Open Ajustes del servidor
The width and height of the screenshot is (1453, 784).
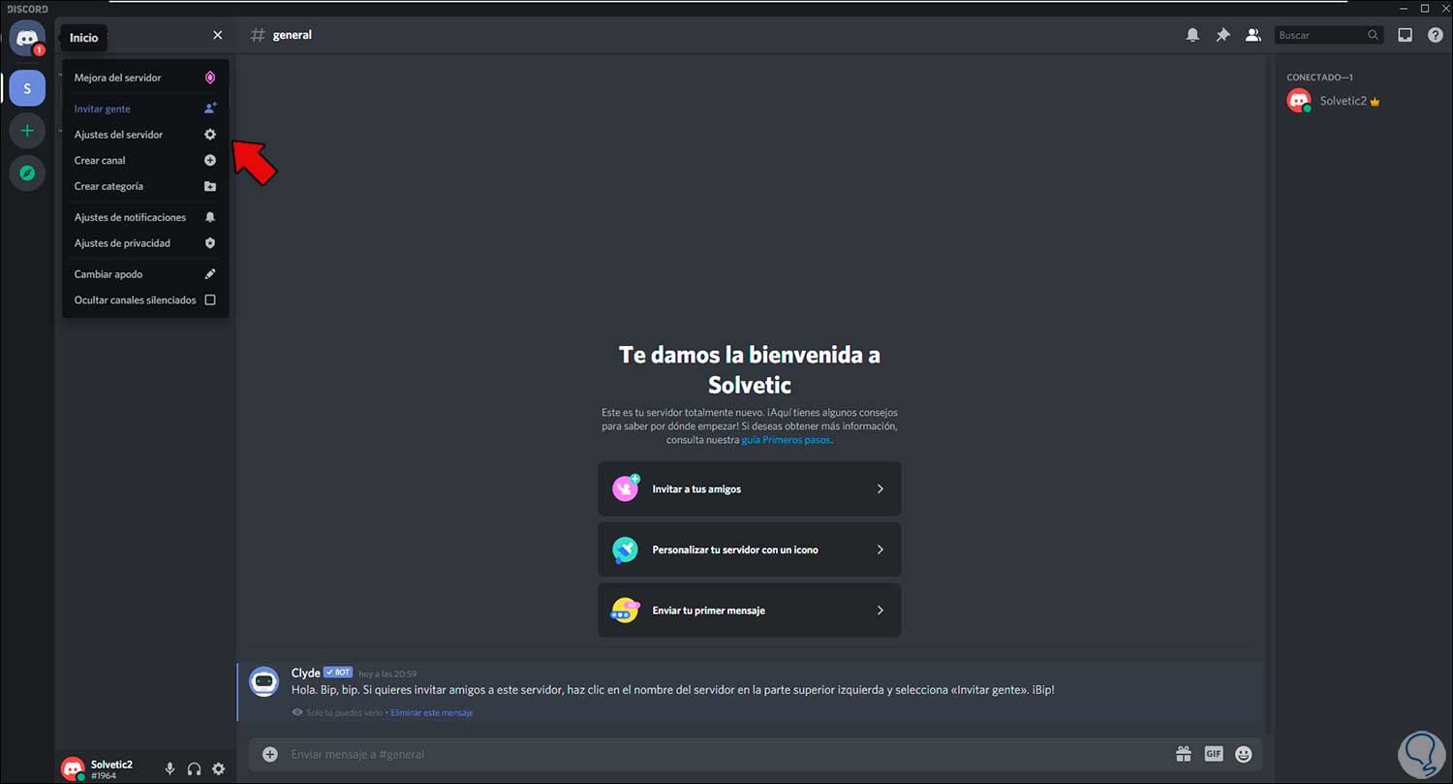click(x=145, y=135)
